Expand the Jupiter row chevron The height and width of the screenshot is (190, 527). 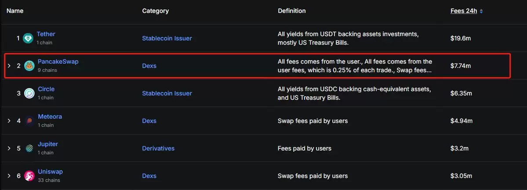[x=9, y=148]
